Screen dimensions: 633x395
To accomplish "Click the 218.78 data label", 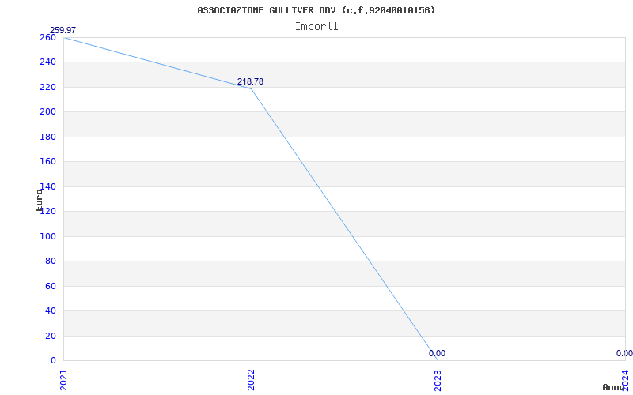I will pos(250,82).
